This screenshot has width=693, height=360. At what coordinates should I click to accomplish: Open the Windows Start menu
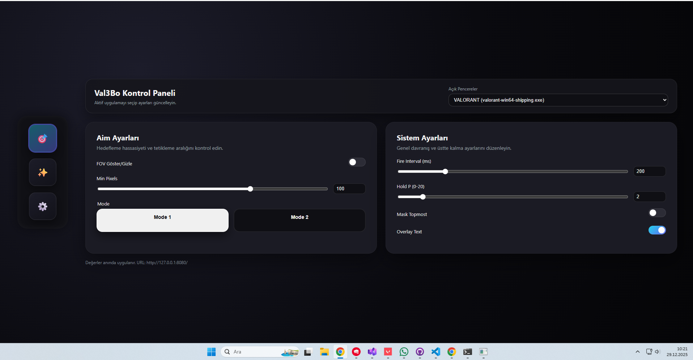(211, 352)
